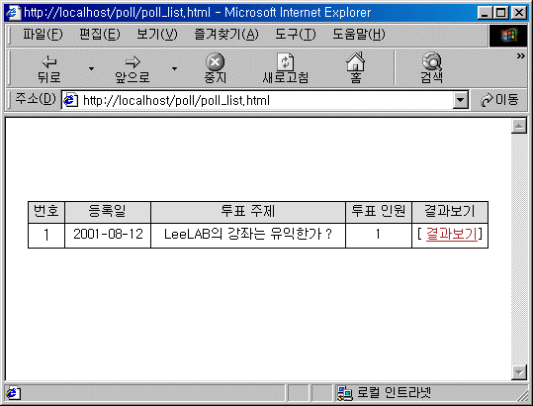The width and height of the screenshot is (533, 406).
Task: Go to Home (홈) icon
Action: pyautogui.click(x=355, y=61)
